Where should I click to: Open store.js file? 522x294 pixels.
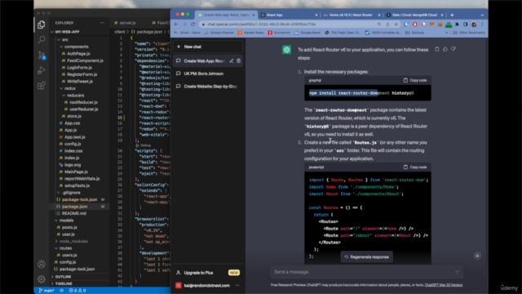pos(74,116)
